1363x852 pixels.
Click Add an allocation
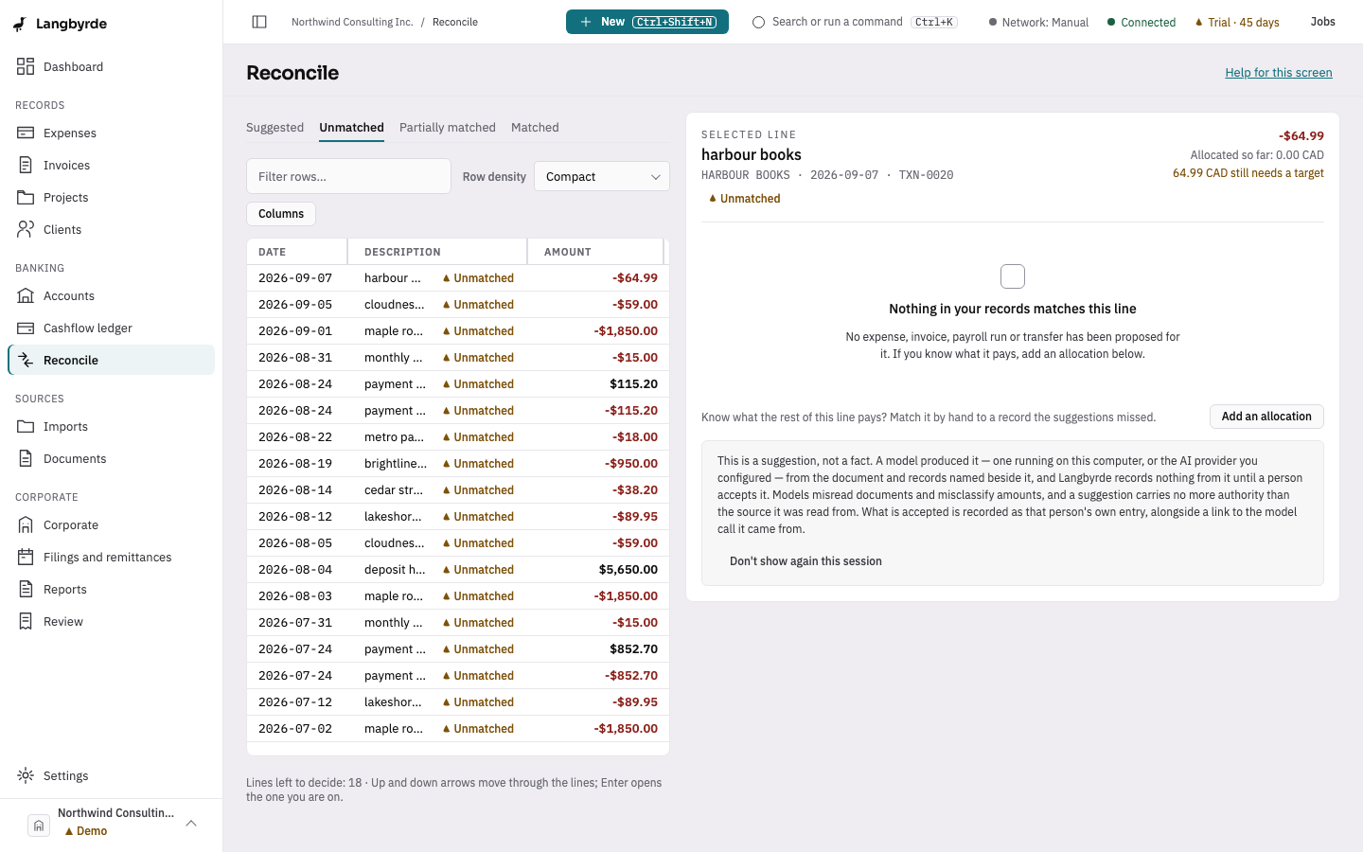pos(1266,417)
